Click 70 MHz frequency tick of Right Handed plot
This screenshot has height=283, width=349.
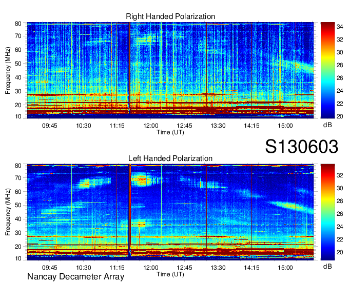pos(18,36)
